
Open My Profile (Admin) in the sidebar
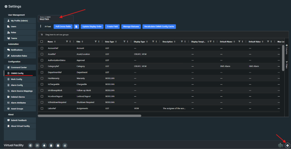[20, 20]
